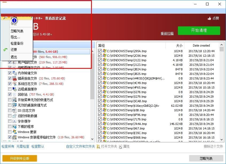
Task: Uncheck the 295A.tmp file entry
Action: click(x=100, y=51)
